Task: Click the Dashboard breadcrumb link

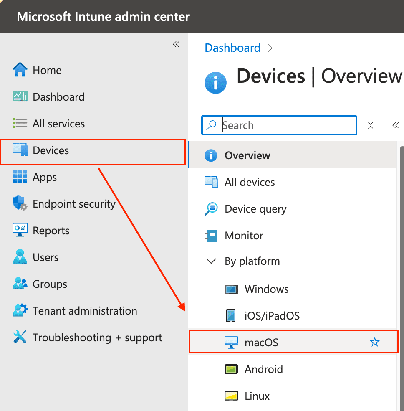Action: [x=232, y=48]
